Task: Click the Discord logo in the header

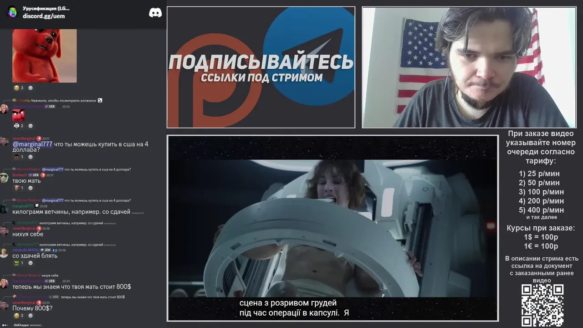Action: click(x=155, y=13)
